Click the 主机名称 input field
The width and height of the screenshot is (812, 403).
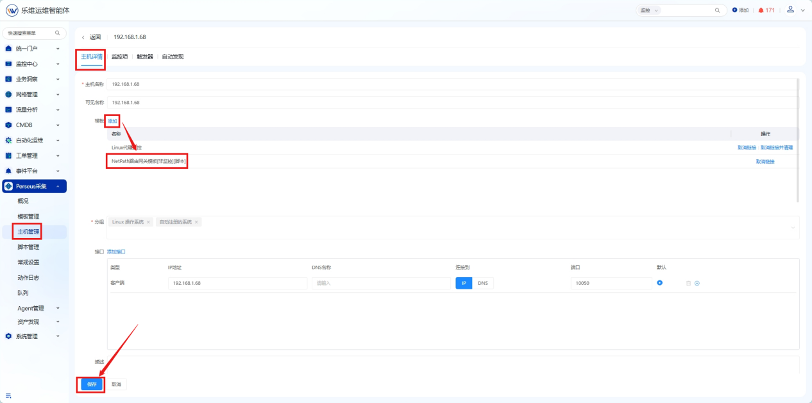click(453, 84)
